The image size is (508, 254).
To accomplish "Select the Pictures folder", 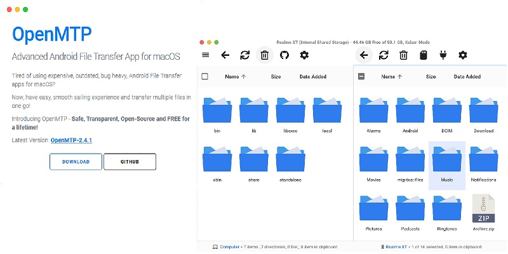I will click(373, 213).
